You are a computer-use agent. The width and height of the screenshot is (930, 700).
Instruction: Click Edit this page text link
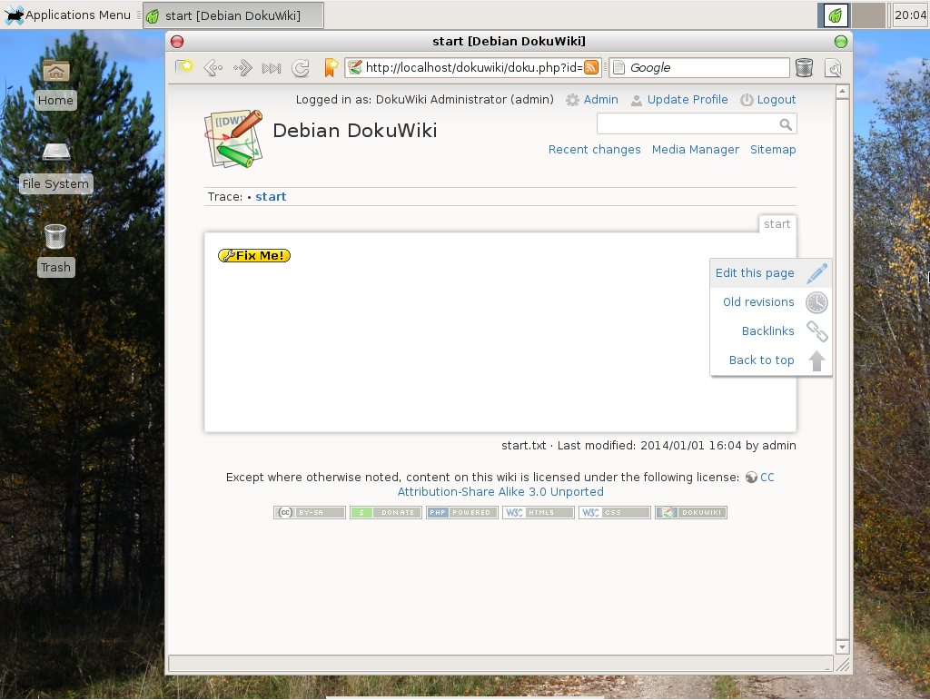[x=755, y=273]
